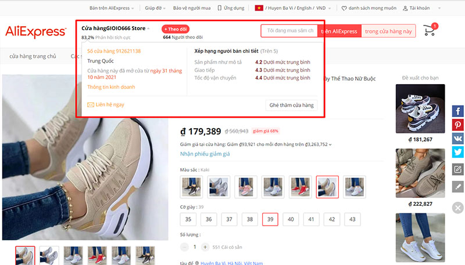The width and height of the screenshot is (465, 265).
Task: Click the shipping location pin icon
Action: (x=197, y=263)
